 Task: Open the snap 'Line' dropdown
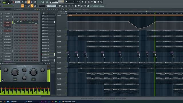click(42, 6)
